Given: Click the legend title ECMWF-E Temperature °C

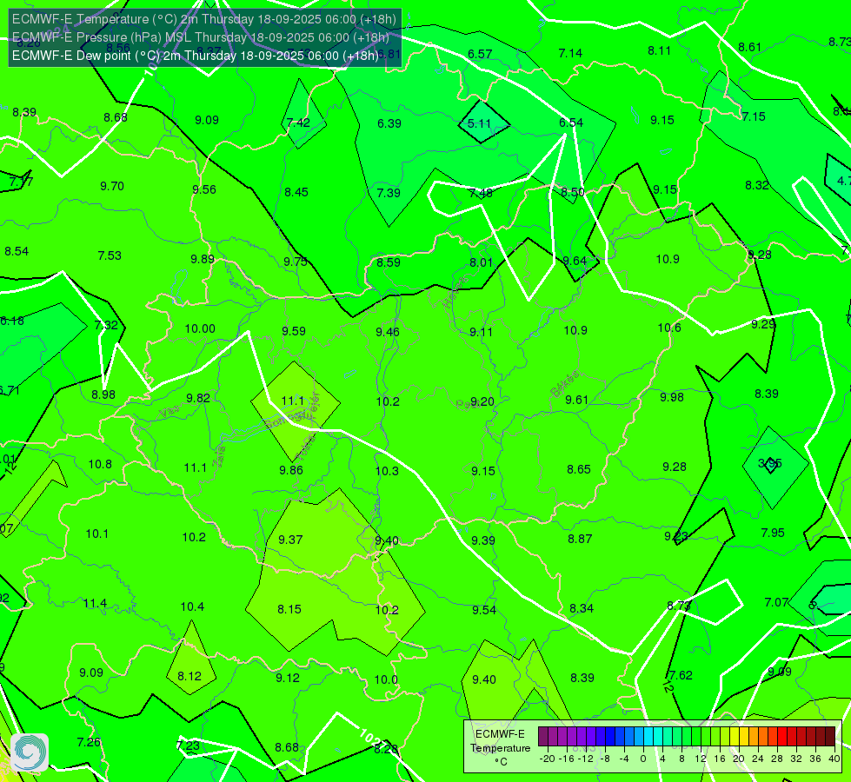Looking at the screenshot, I should (x=500, y=748).
